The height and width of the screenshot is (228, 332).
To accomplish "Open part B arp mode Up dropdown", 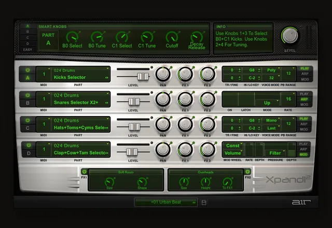I will pos(268,103).
